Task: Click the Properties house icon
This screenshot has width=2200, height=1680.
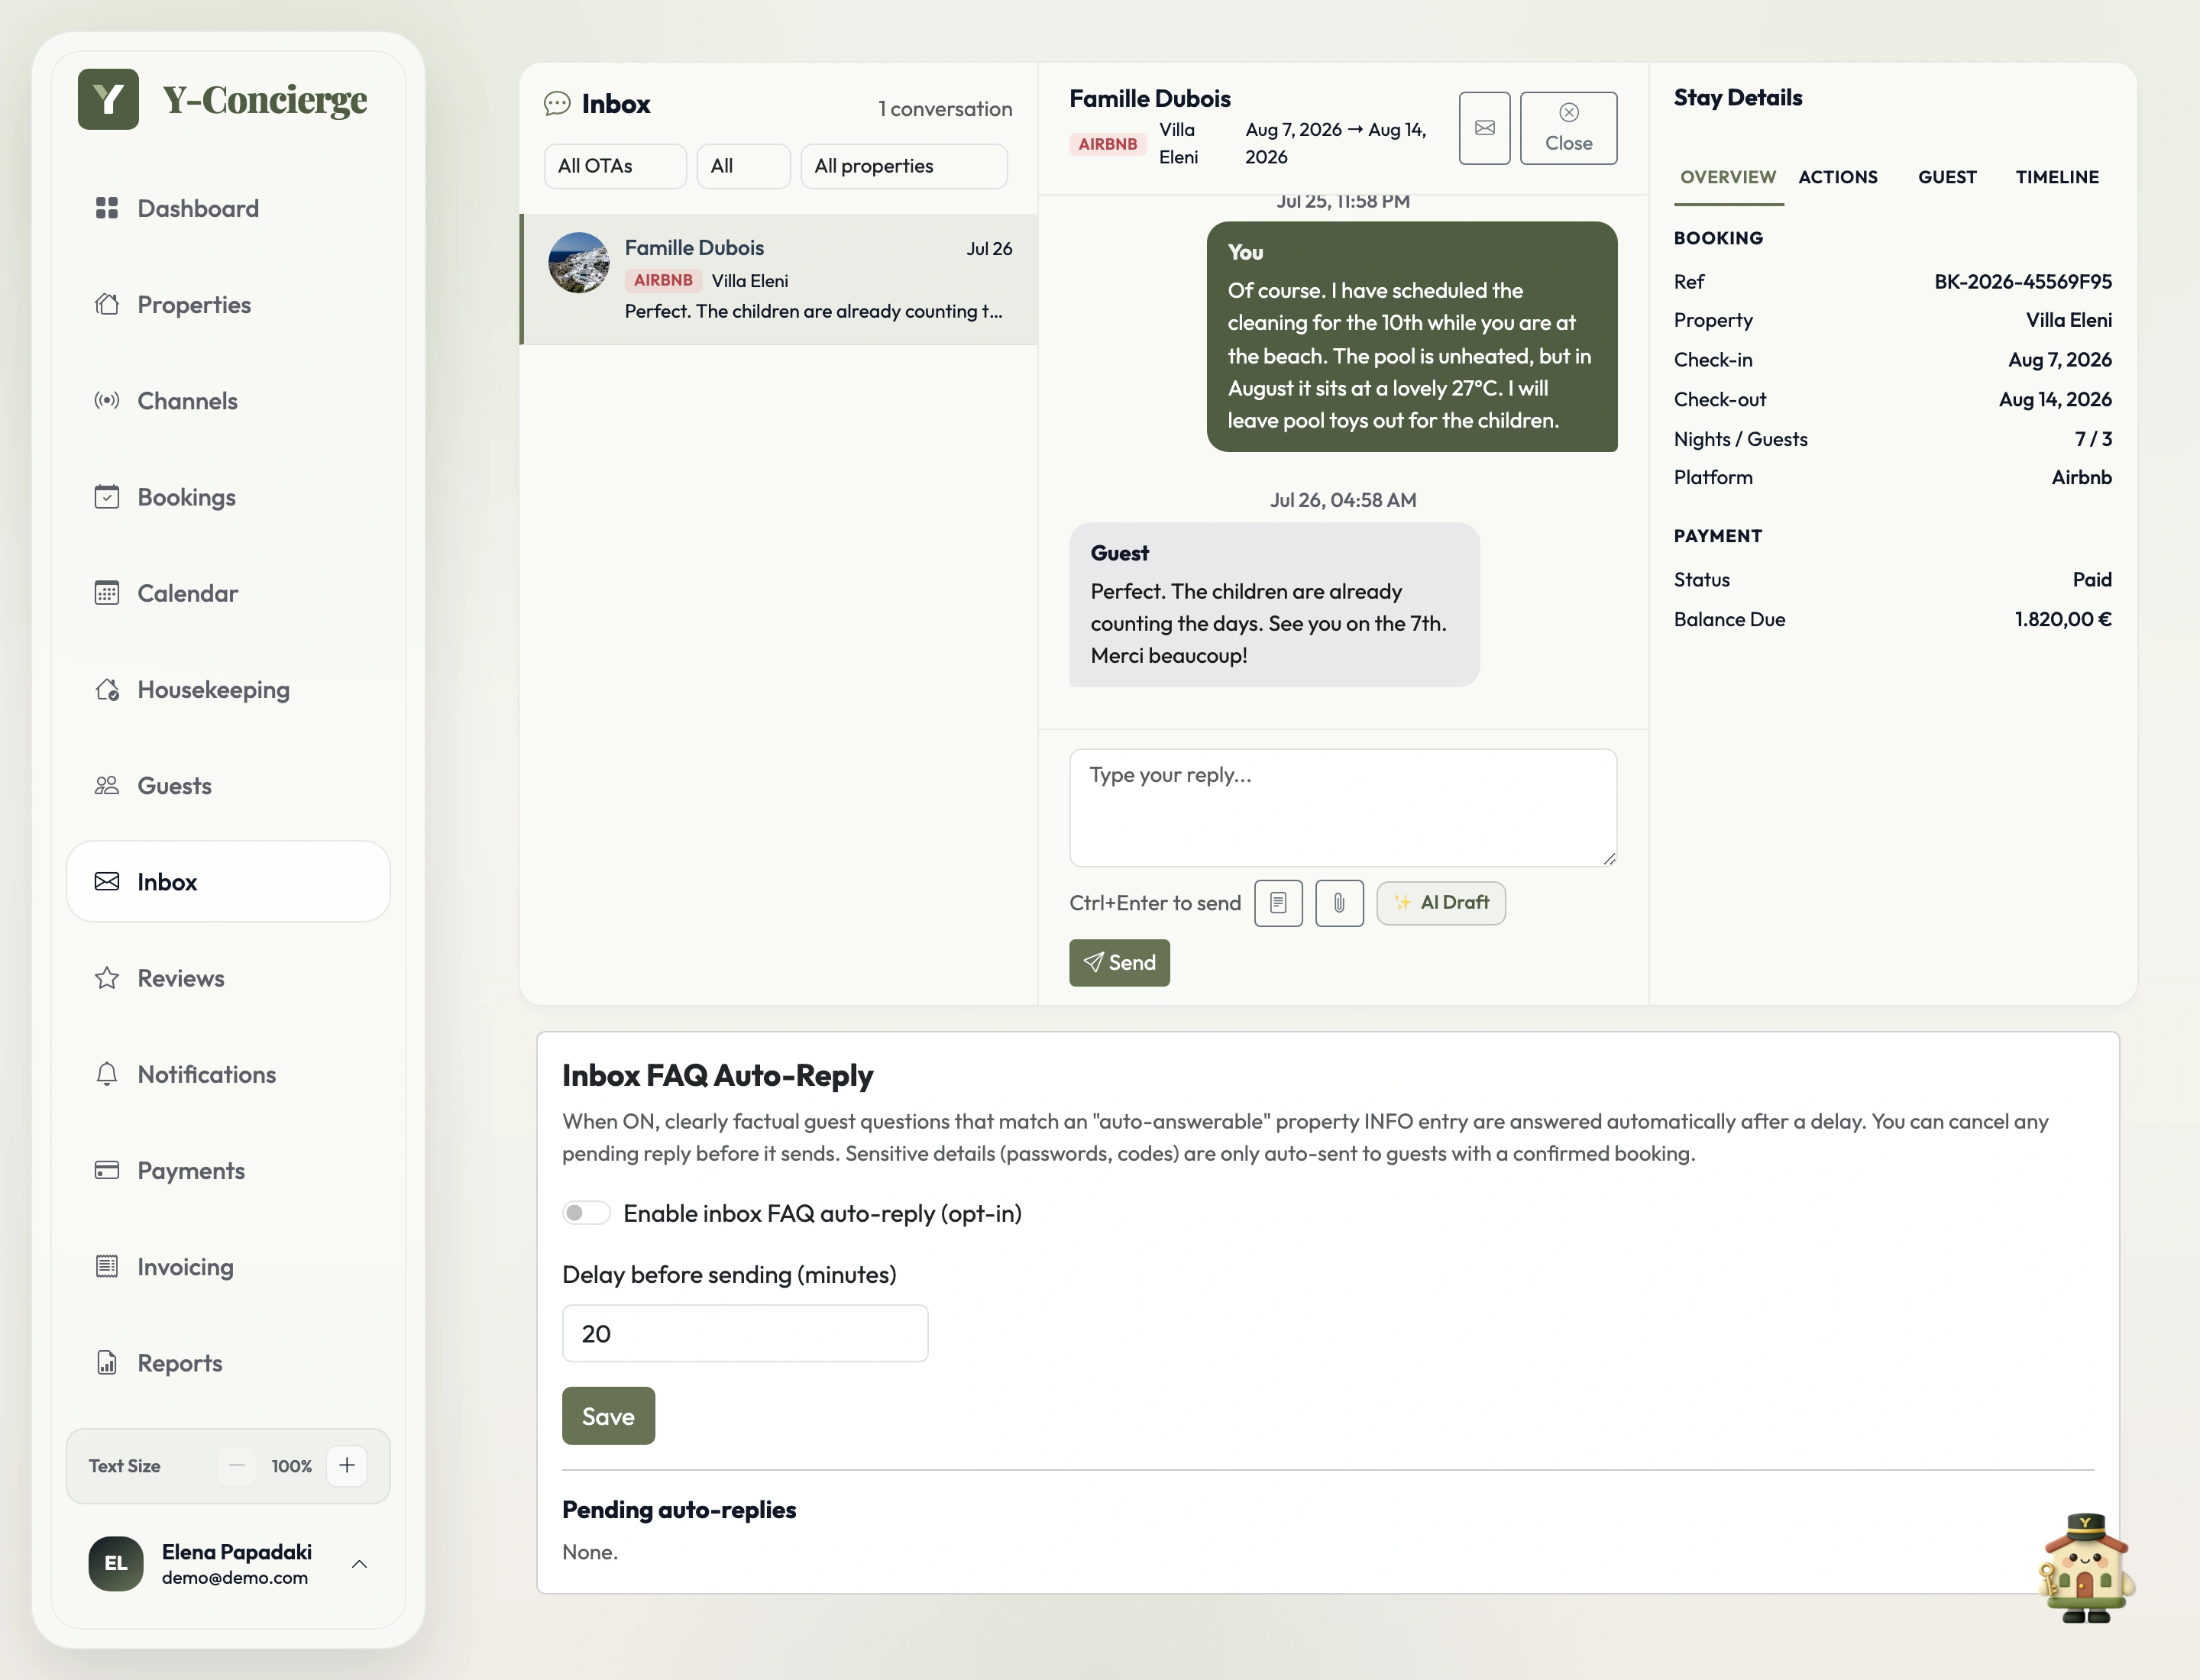Action: (107, 304)
